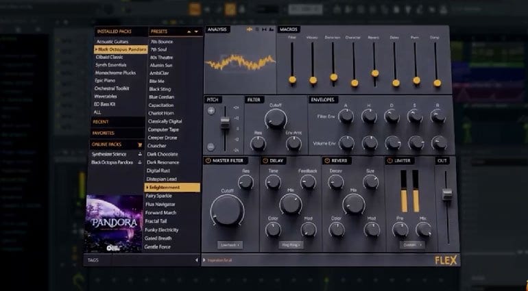Toggle the Reverb power button
The image size is (528, 291).
click(327, 161)
